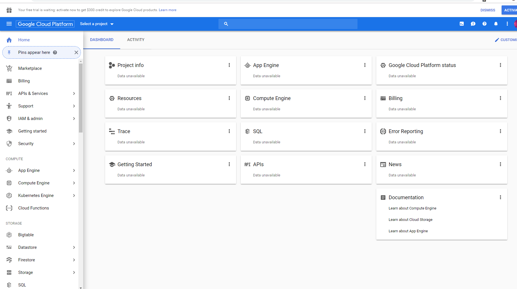Open the Learn about Compute Engine link
Viewport: 517px width, 289px height.
(x=412, y=208)
